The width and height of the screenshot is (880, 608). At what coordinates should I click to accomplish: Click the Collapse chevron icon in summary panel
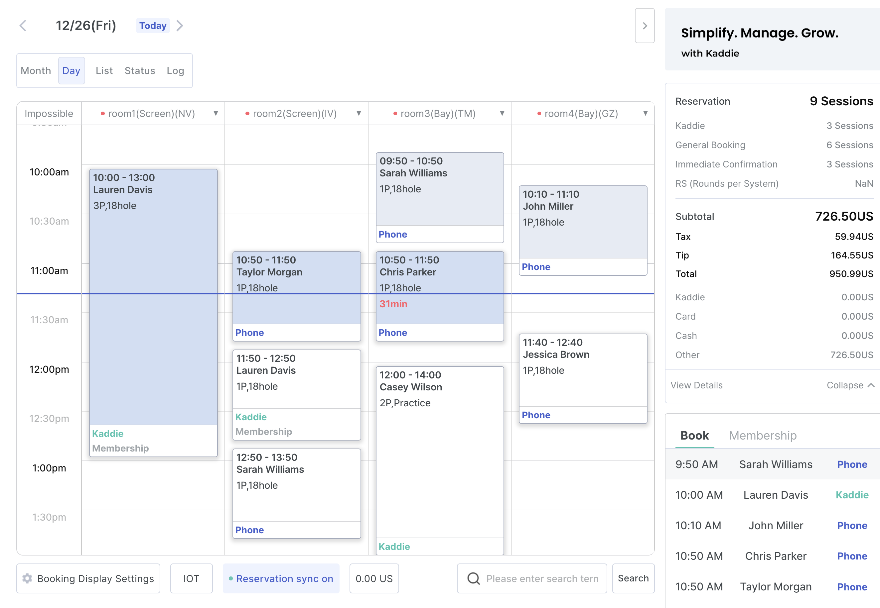[871, 385]
